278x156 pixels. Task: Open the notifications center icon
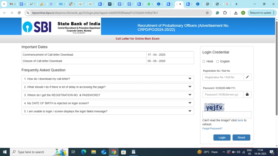tap(272, 152)
